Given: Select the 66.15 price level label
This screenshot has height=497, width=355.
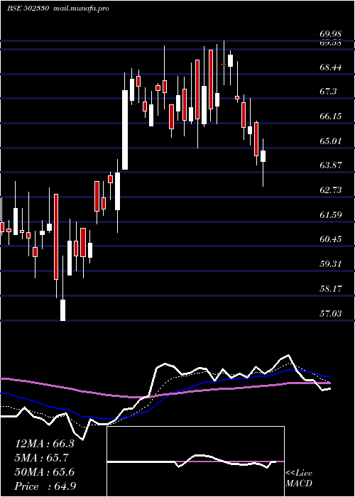Looking at the screenshot, I should (x=330, y=116).
